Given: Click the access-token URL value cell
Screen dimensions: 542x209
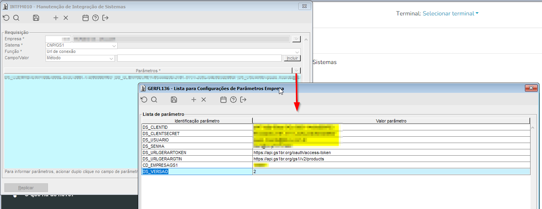Looking at the screenshot, I should click(391, 153).
